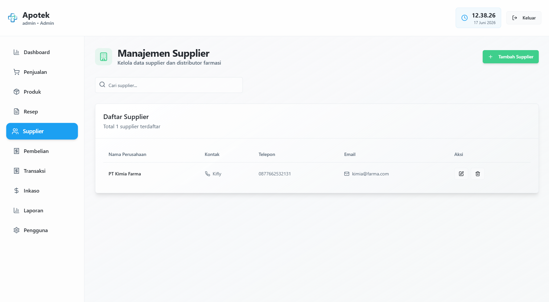Click the Supplier people icon

click(x=16, y=131)
